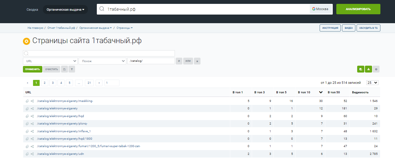Image resolution: width=395 pixels, height=159 pixels.
Task: Go to pagination page 2
Action: coord(44,83)
